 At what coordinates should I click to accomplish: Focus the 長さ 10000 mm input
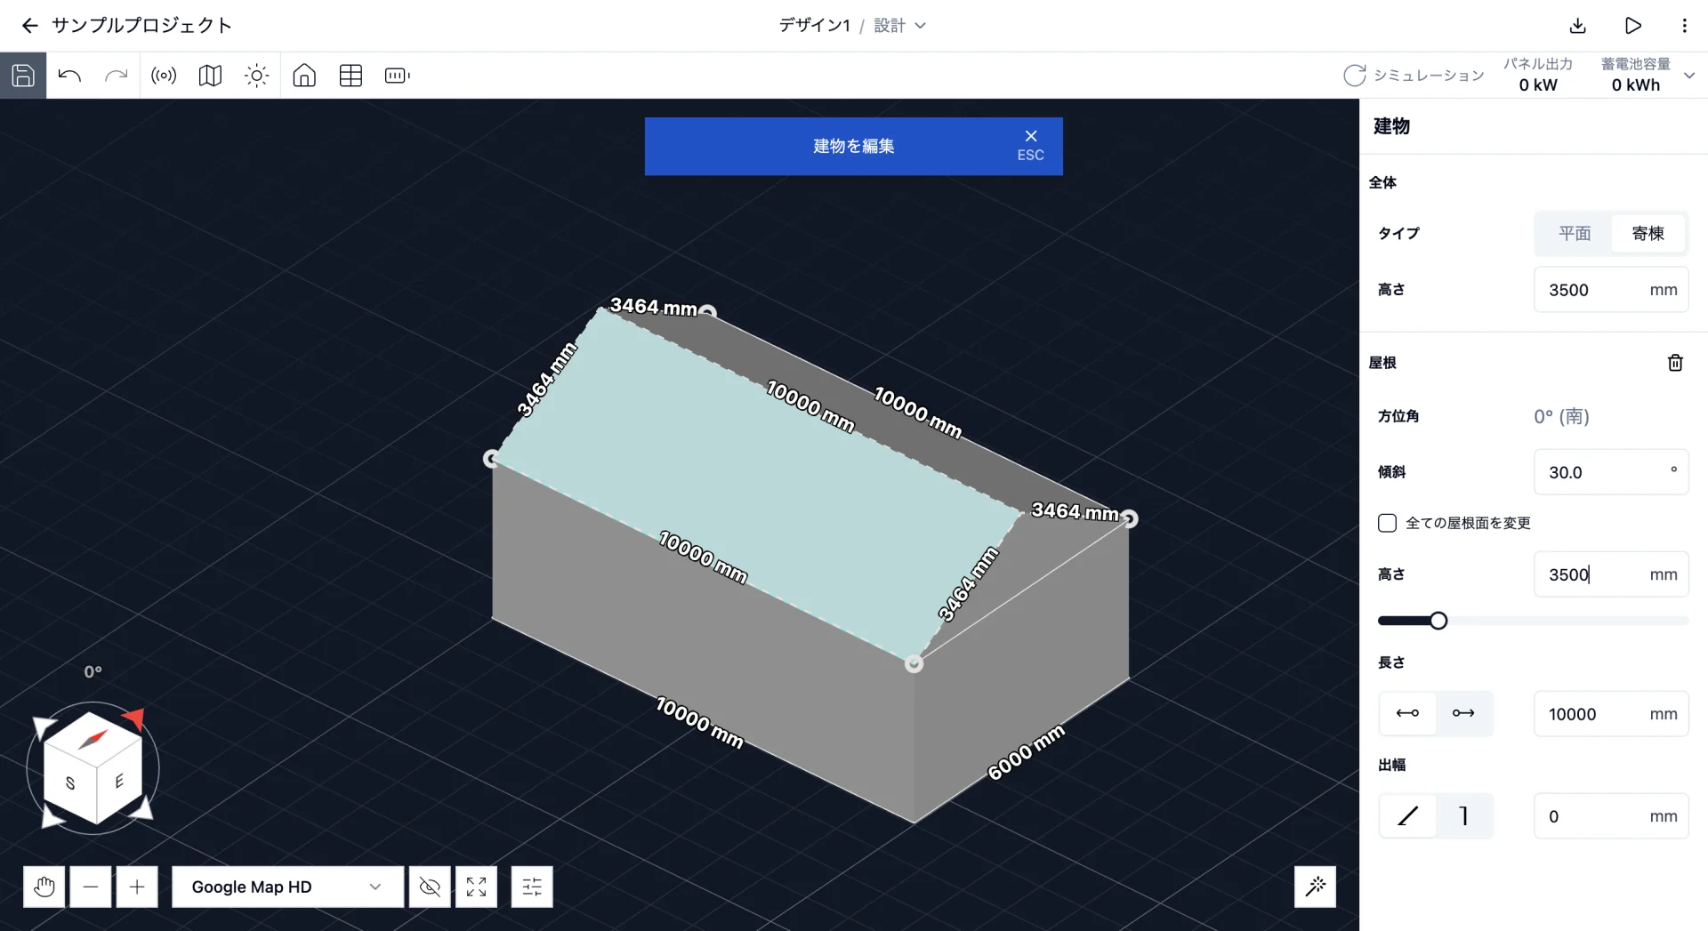(1611, 714)
